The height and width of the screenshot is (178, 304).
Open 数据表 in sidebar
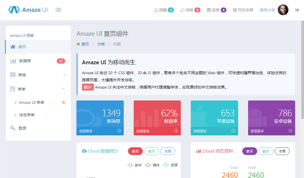38,61
